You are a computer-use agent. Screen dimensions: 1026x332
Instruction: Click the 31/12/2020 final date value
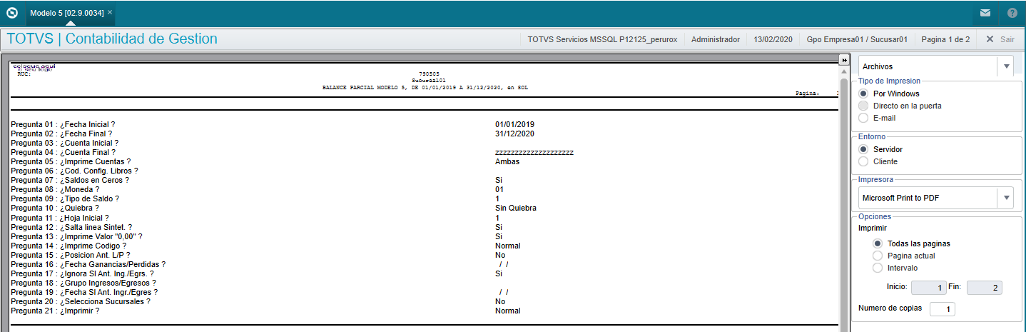point(514,134)
